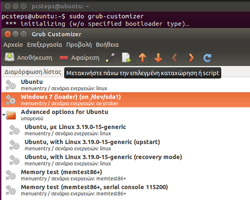Click the gear icon of the Windows 7 loader entry

[11, 100]
